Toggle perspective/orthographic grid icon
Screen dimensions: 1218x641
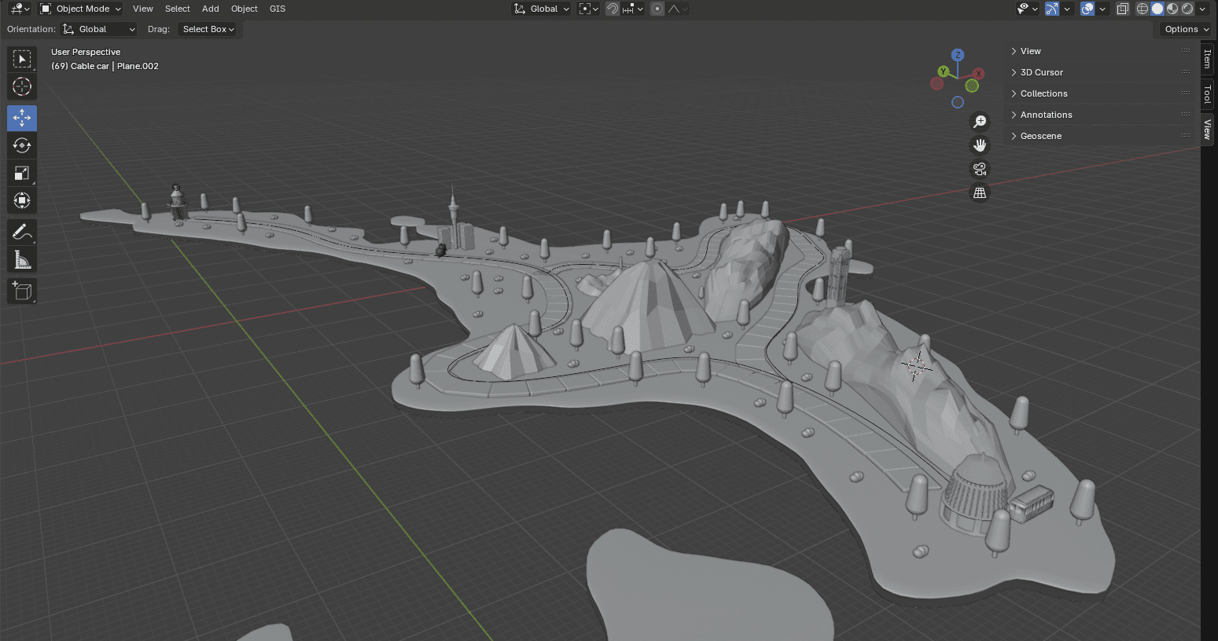tap(980, 192)
